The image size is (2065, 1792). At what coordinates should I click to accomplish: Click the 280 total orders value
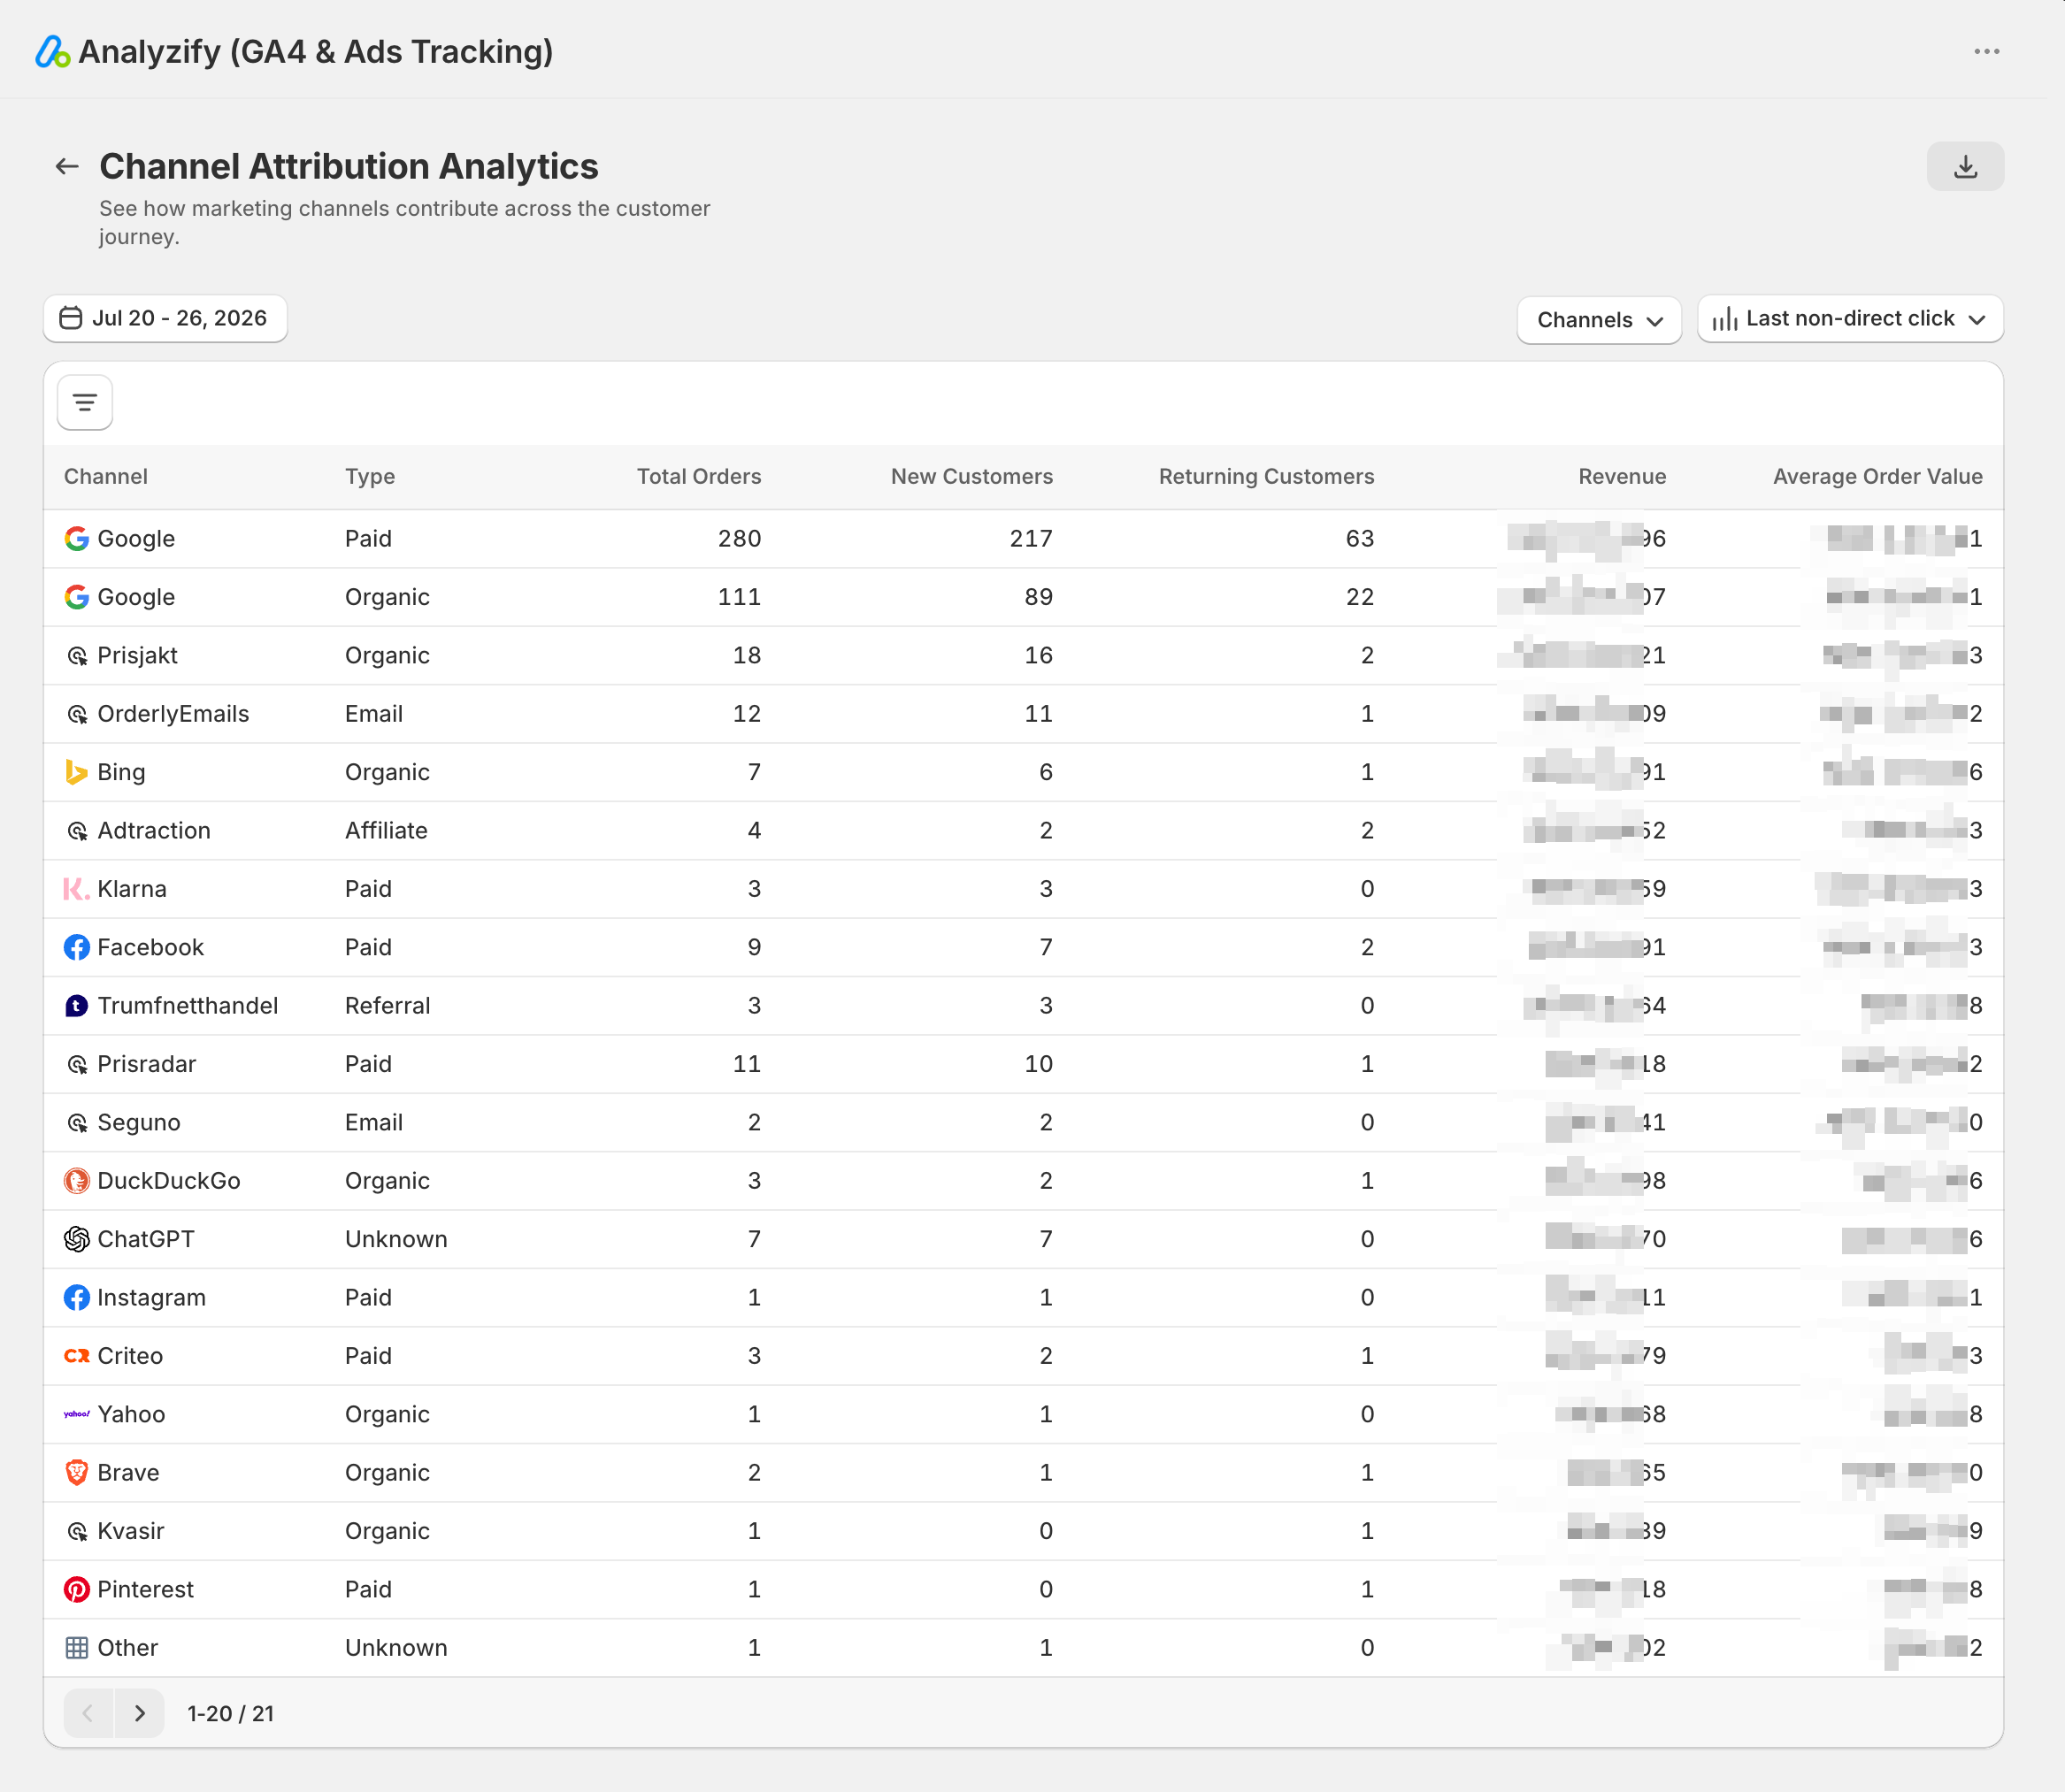coord(739,538)
